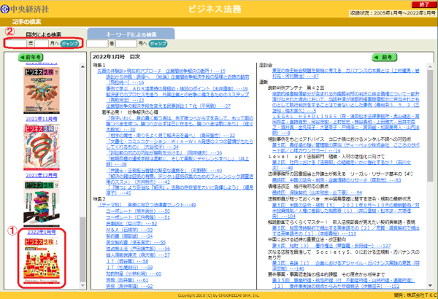Go to the previous issue with 前号 button
Screen dimensions: 438x299
385,57
